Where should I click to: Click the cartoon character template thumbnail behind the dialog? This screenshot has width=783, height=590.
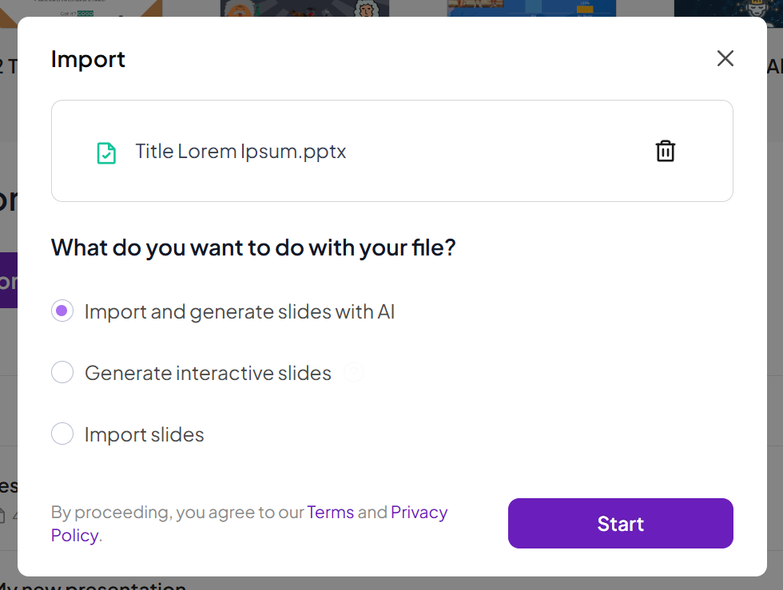point(304,8)
